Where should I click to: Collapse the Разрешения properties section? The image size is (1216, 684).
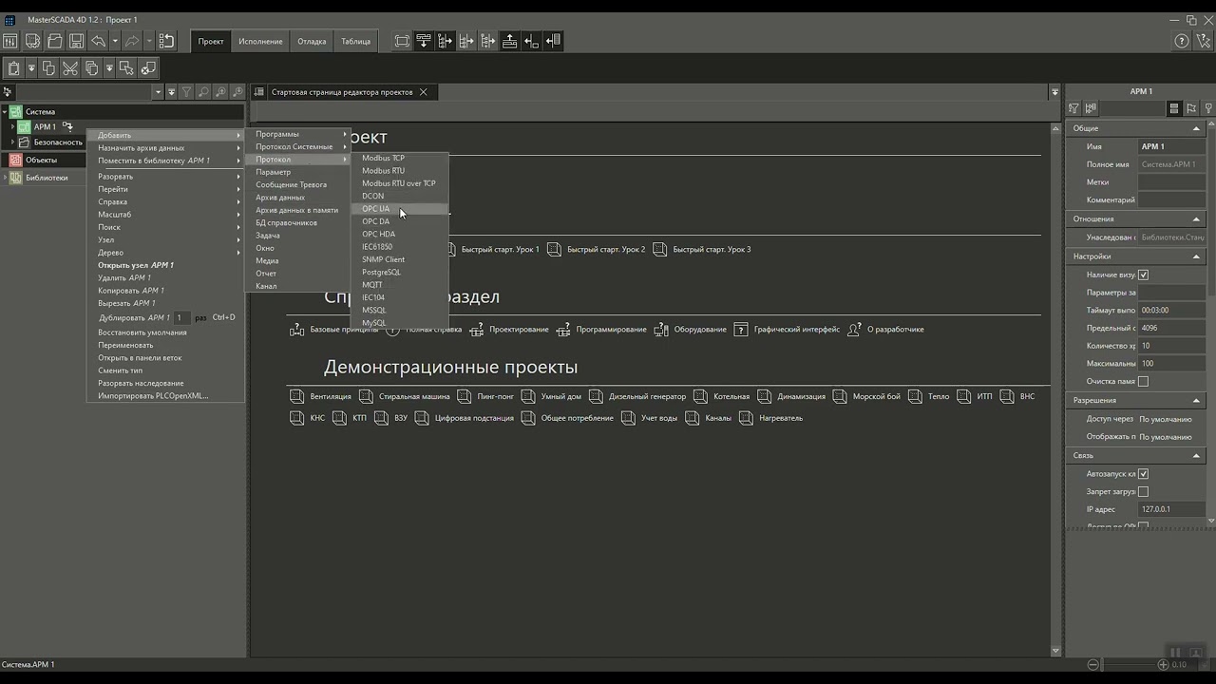click(1197, 401)
